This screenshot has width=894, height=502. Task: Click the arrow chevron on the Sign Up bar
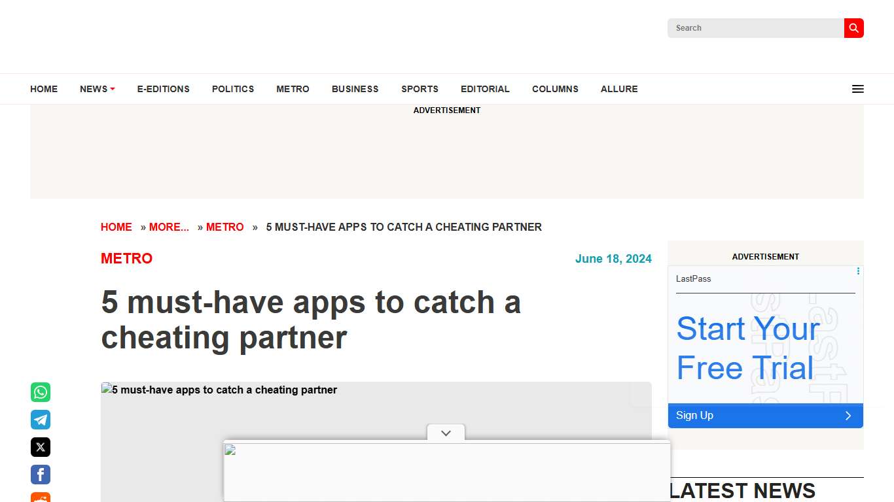pos(848,415)
